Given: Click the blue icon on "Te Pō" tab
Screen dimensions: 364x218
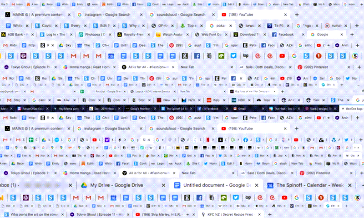Looking at the screenshot, I should click(x=269, y=26).
